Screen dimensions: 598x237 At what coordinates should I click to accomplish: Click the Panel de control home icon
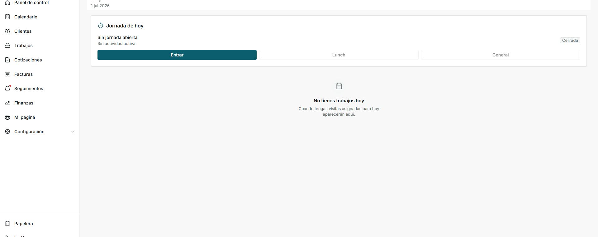pyautogui.click(x=7, y=2)
